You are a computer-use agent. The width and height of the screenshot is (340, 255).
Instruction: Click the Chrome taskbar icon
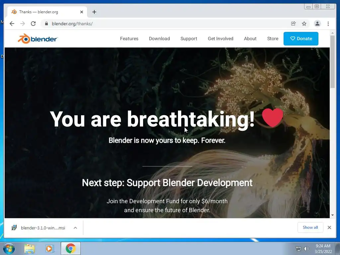[x=70, y=248]
